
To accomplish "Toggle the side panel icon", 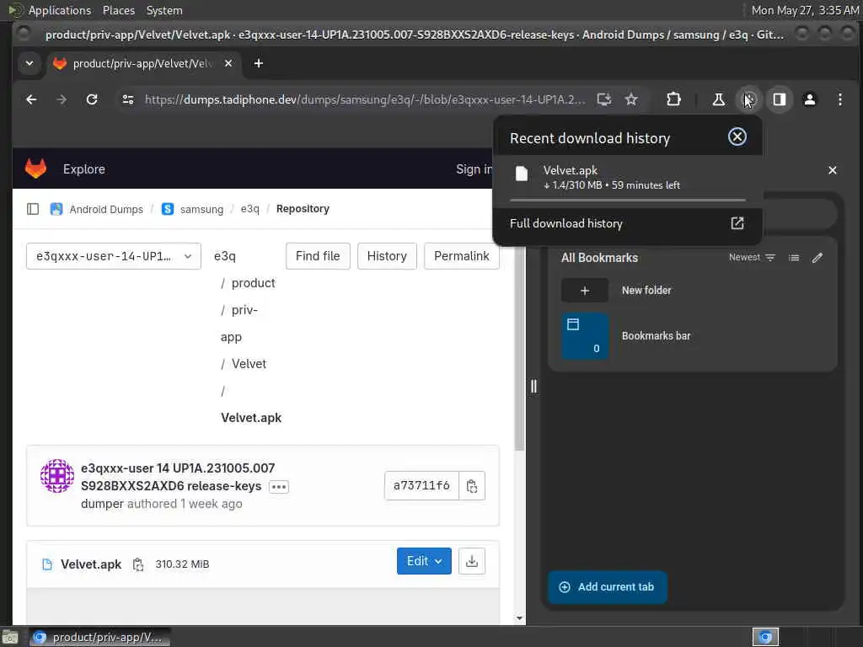I will click(x=780, y=99).
